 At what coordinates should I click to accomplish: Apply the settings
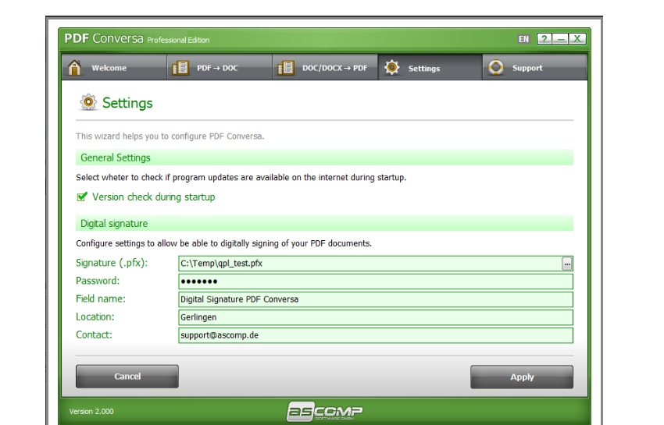[x=522, y=377]
